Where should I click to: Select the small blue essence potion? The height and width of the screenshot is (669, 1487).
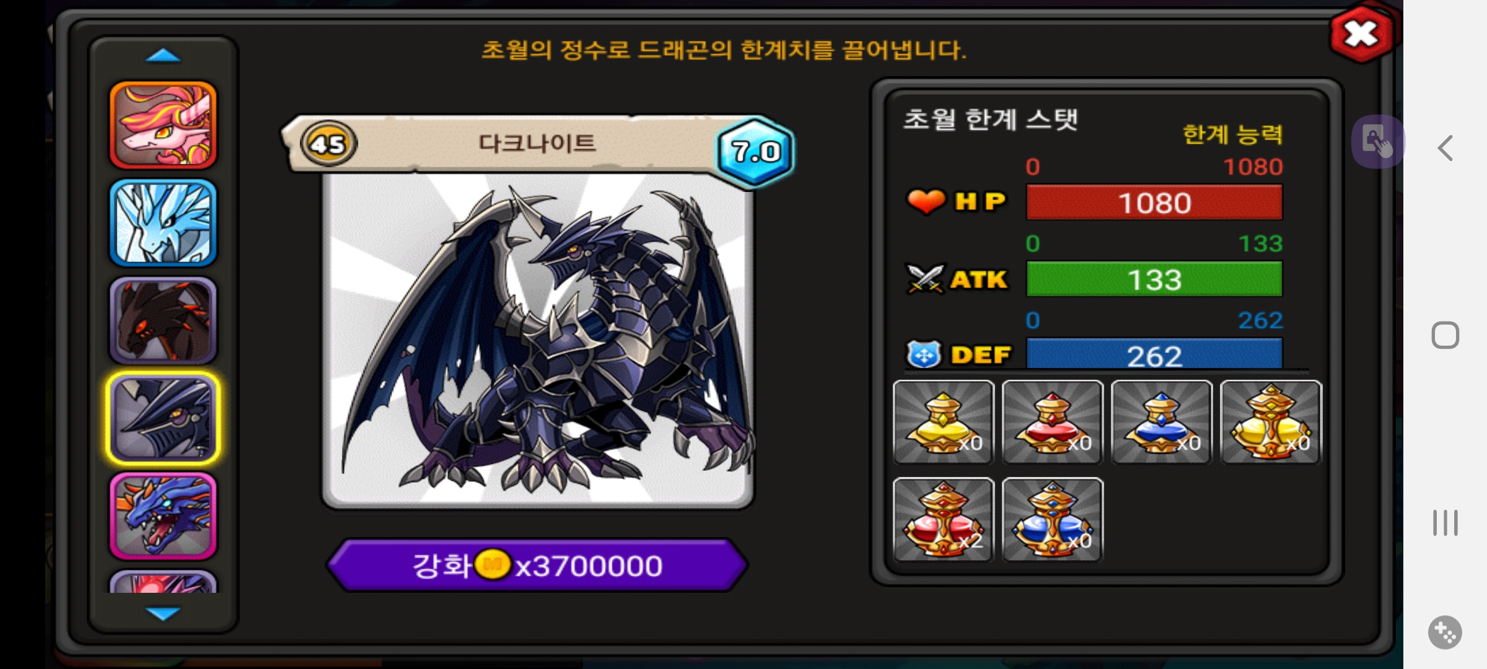coord(1161,422)
